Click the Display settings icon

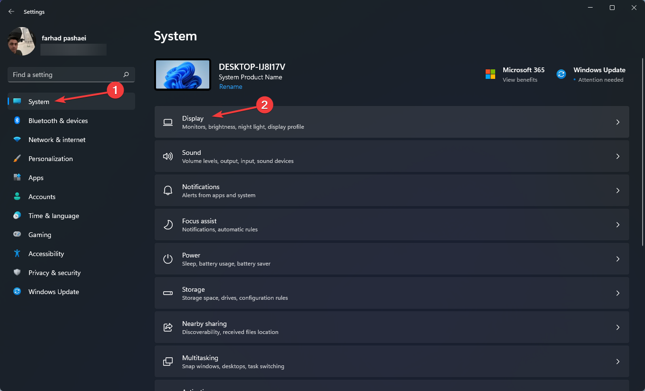pos(167,122)
